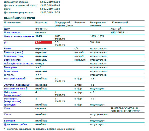Click the Билирубин result ++*

coord(38,67)
